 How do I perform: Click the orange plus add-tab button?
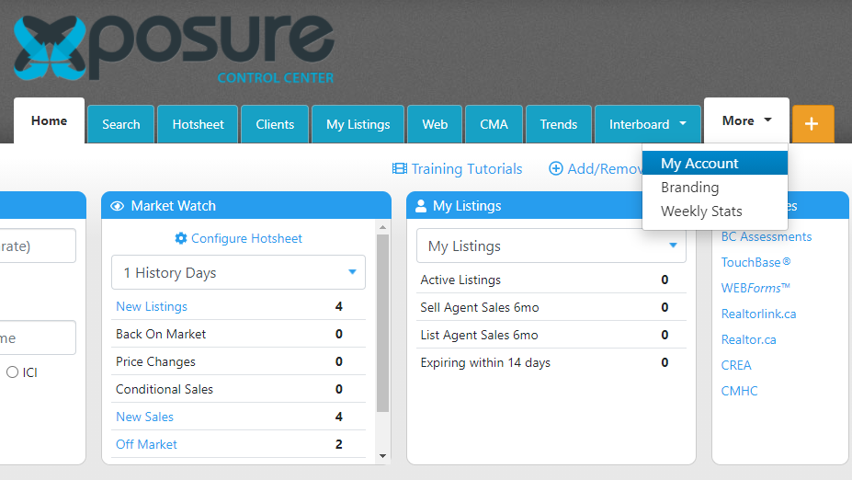[x=812, y=124]
